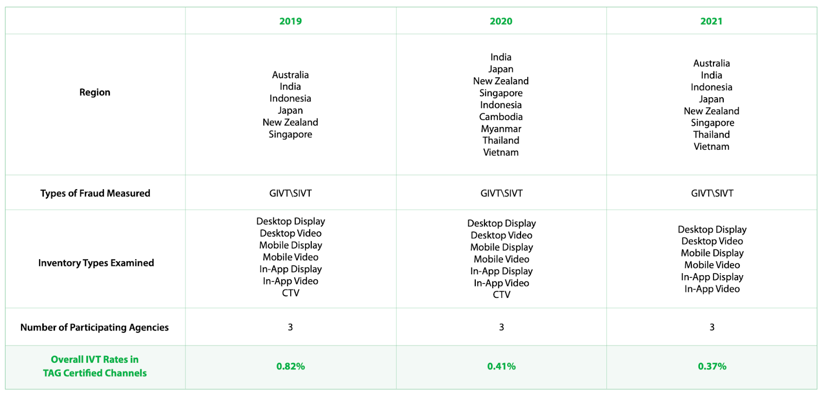The width and height of the screenshot is (823, 394).
Task: Click the 0.41% IVT rate value
Action: pos(502,366)
